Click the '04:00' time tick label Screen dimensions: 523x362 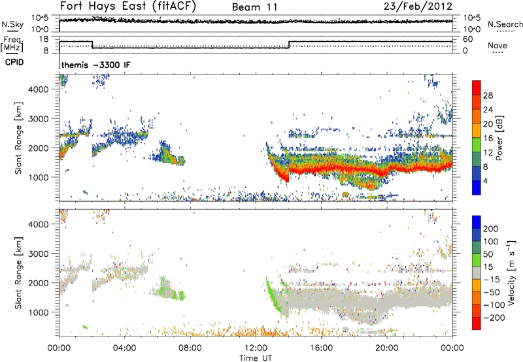click(x=124, y=348)
